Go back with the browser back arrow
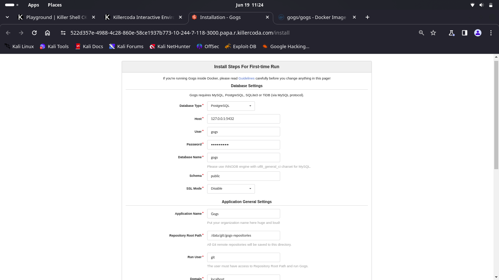Screen dimensions: 499x280 [x=8, y=33]
